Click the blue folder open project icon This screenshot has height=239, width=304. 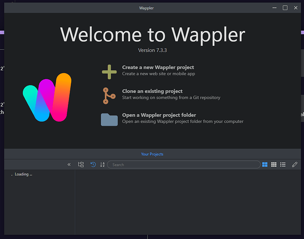109,119
